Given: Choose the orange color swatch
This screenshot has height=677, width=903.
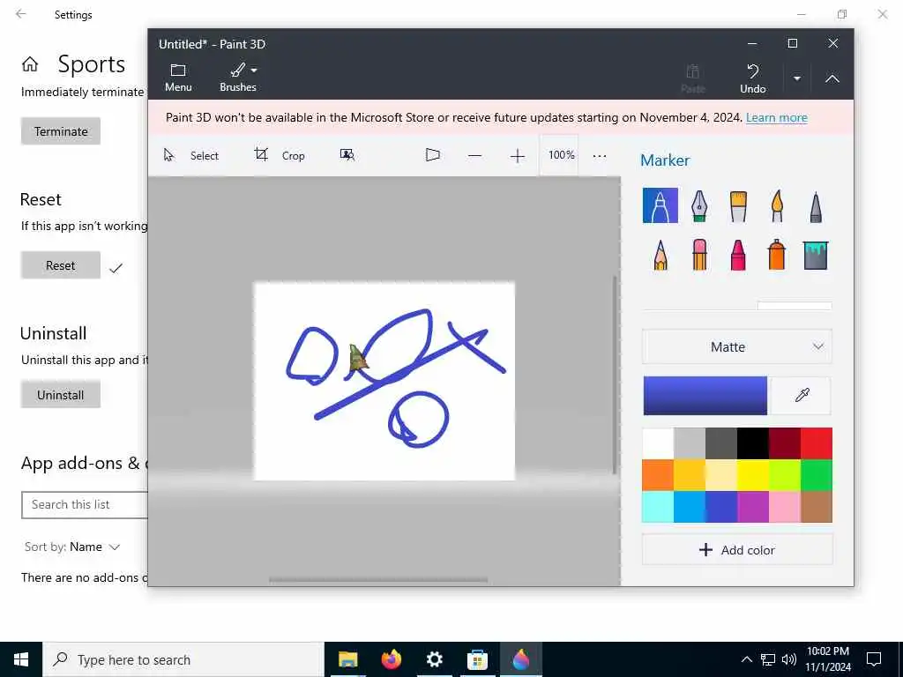Looking at the screenshot, I should [x=658, y=475].
